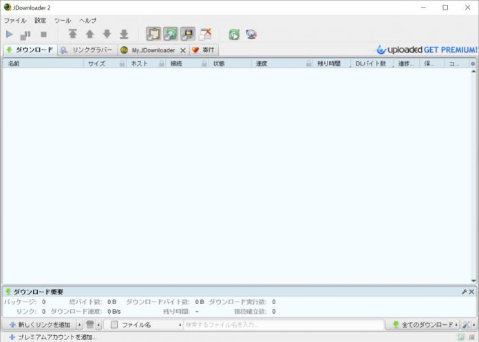
Task: Sort by the 状態 column header
Action: [x=229, y=63]
